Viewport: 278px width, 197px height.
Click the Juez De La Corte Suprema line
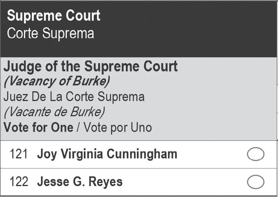click(x=74, y=97)
